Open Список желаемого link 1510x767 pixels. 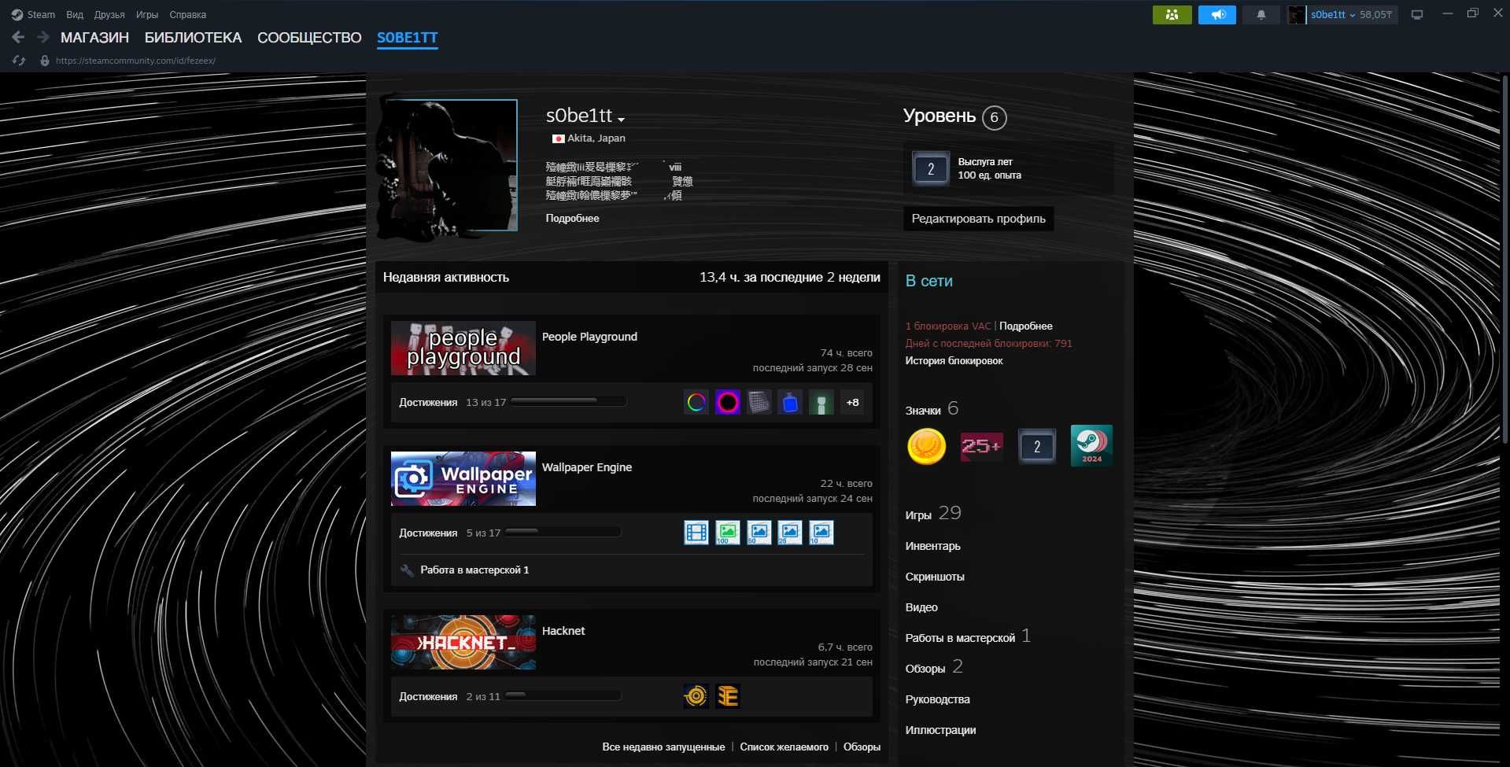[784, 747]
